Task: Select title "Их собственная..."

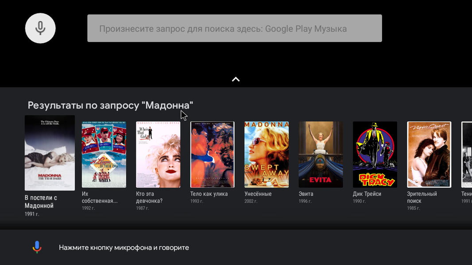Action: pyautogui.click(x=100, y=197)
